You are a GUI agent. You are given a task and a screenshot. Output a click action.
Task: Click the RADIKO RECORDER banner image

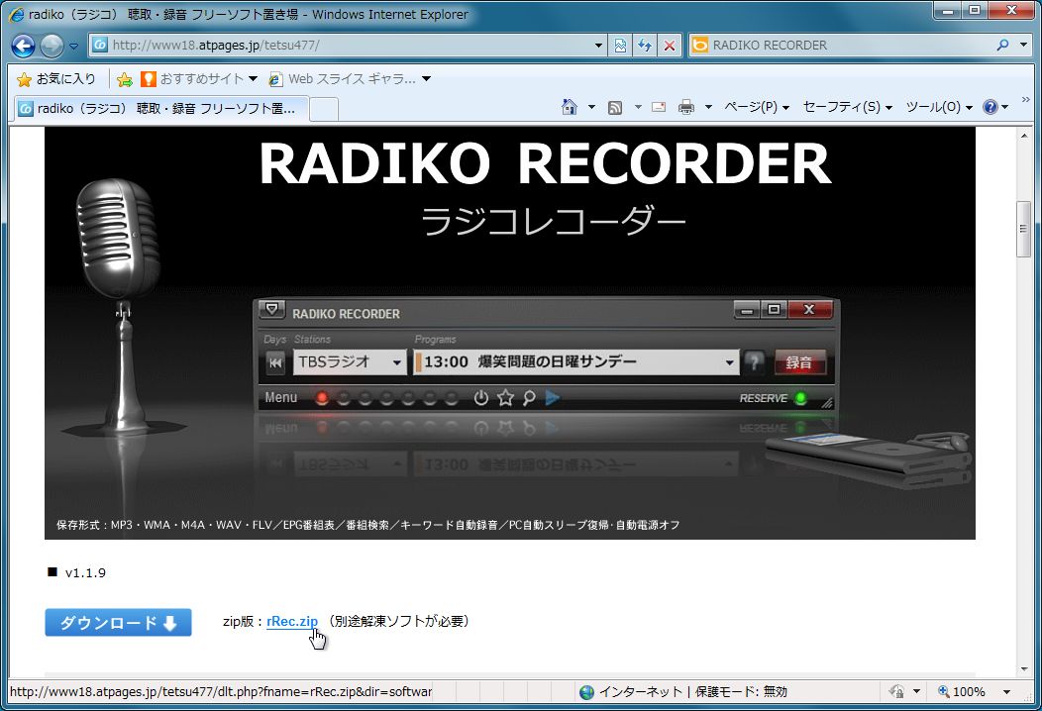[510, 333]
